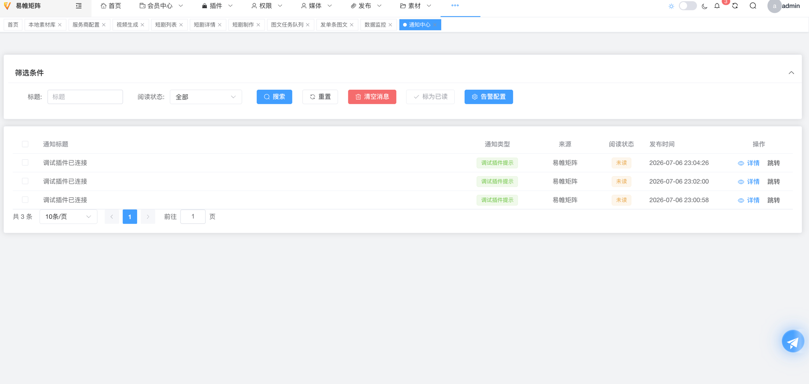Screen dimensions: 809x384
Task: Click the 重置 button
Action: (320, 97)
